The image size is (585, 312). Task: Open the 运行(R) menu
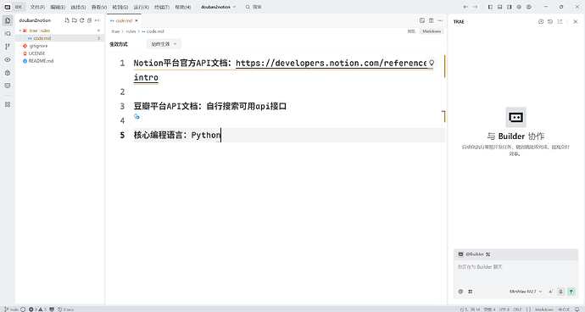(x=142, y=7)
